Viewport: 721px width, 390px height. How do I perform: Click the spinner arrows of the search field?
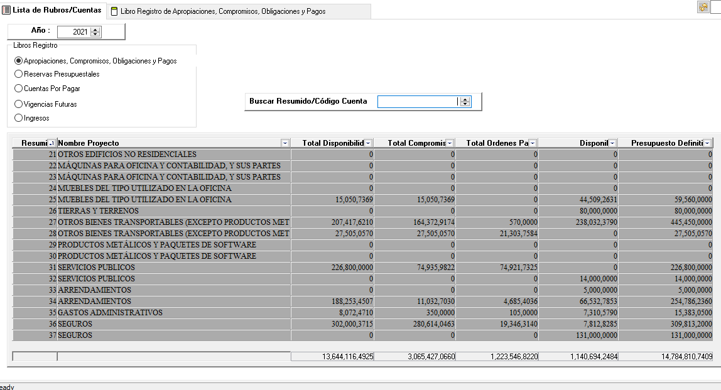pos(465,102)
